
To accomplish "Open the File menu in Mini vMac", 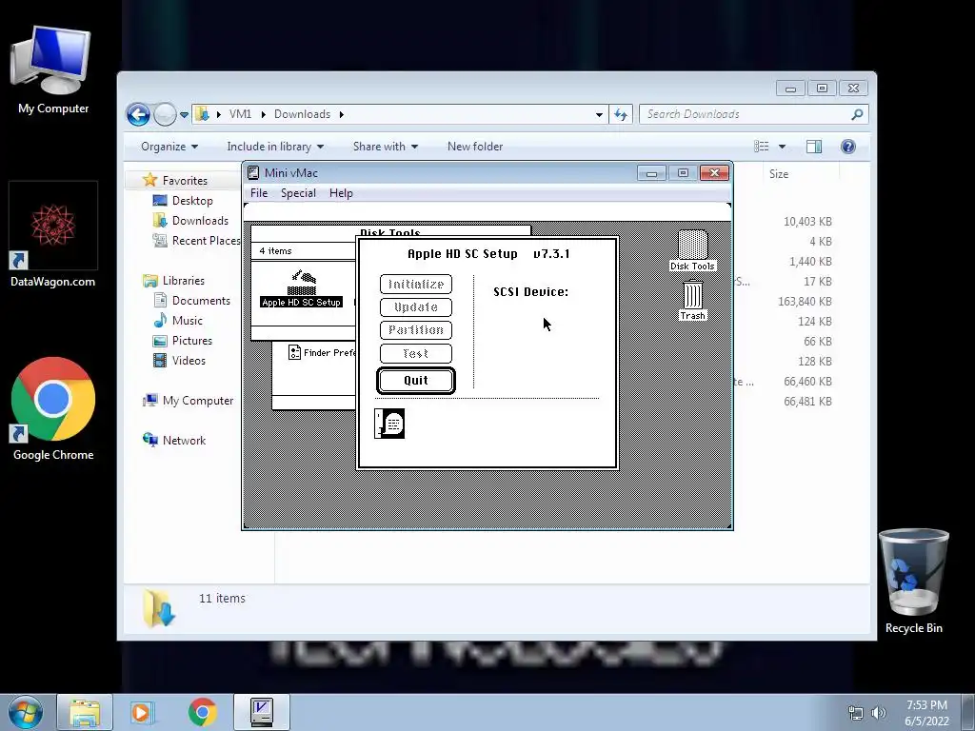I will click(259, 193).
